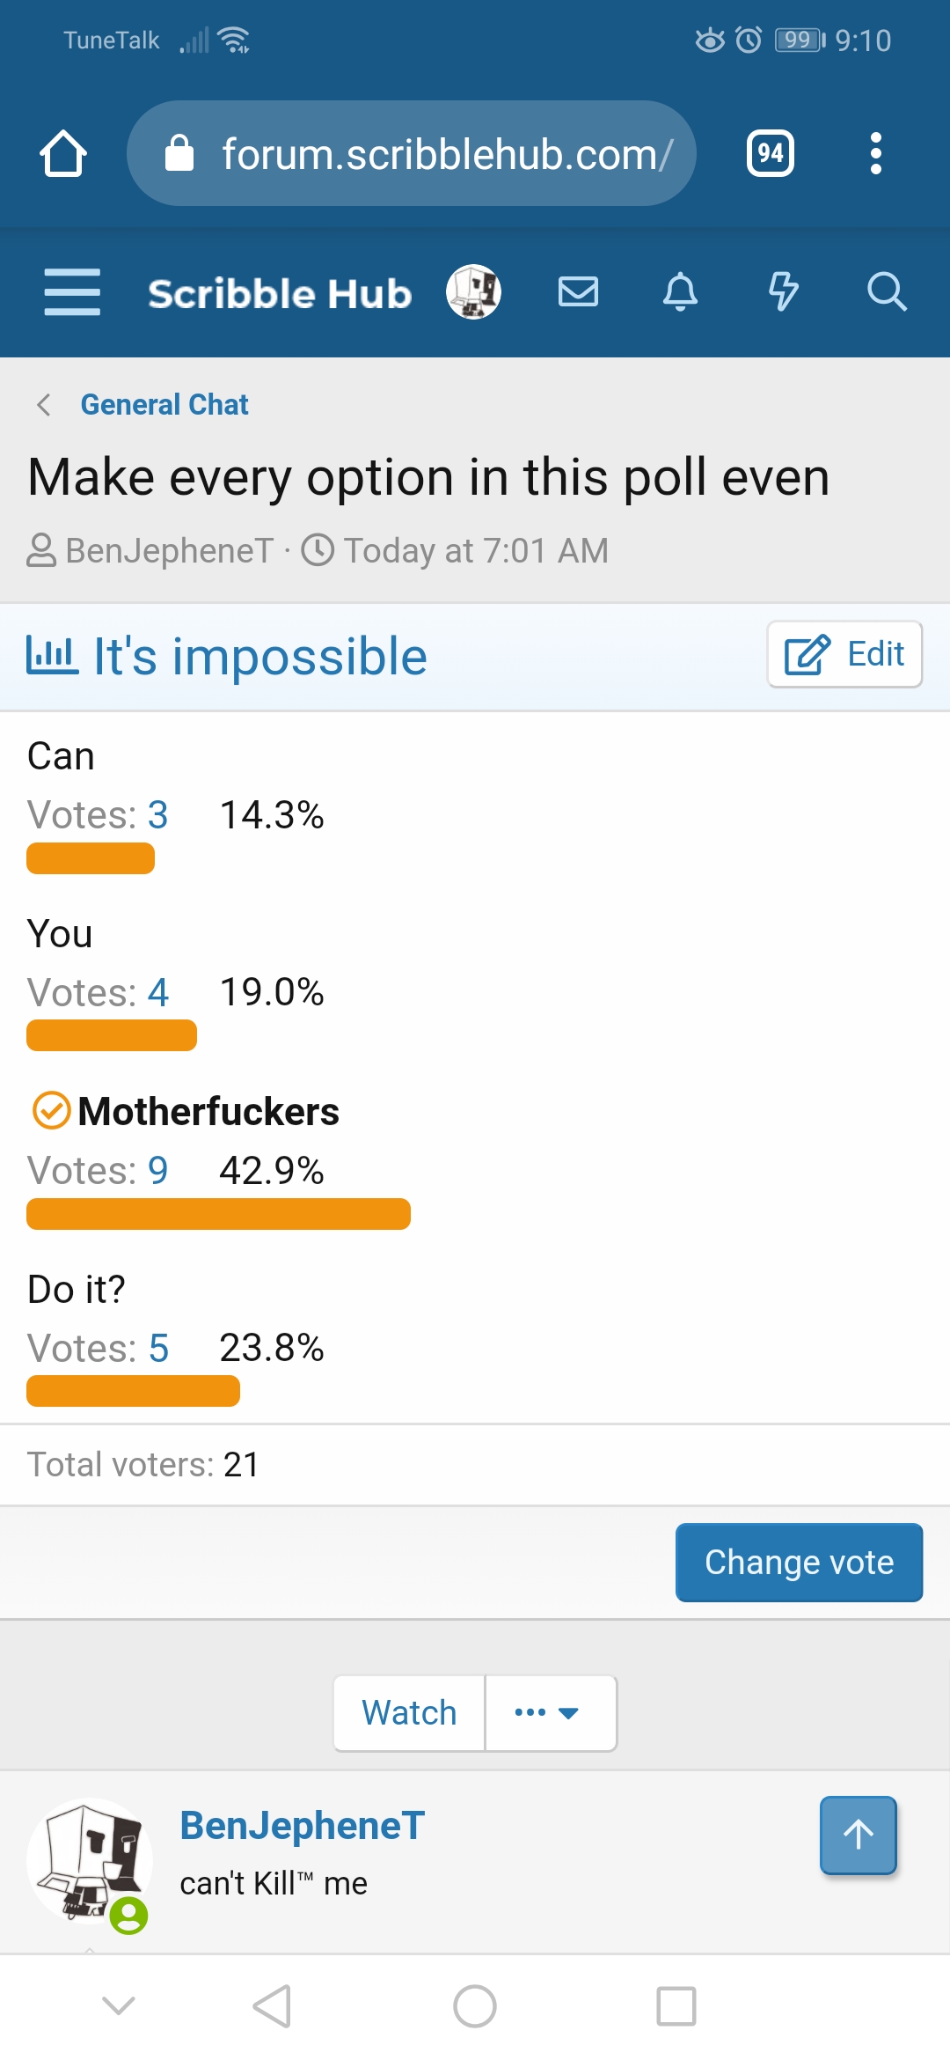Click the poll chart icon beside It's impossible
This screenshot has height=2060, width=950.
[x=53, y=653]
